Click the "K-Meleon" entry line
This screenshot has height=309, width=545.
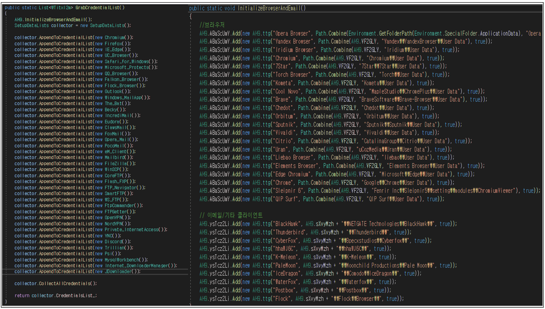click(x=298, y=257)
